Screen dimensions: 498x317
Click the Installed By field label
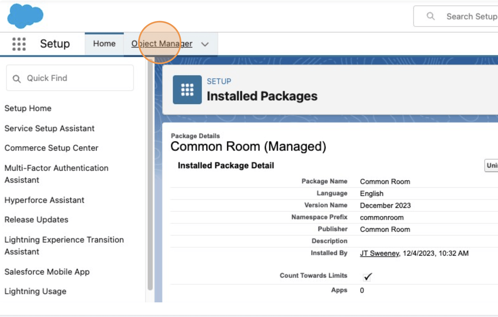click(329, 253)
